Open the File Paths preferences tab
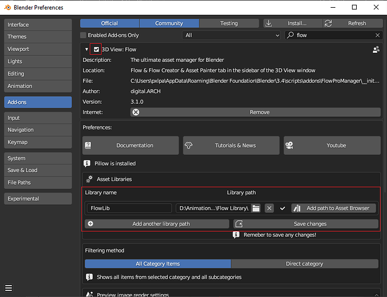The height and width of the screenshot is (297, 387). click(38, 182)
